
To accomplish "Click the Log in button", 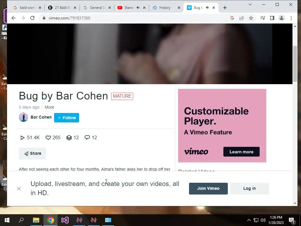I will (x=249, y=189).
